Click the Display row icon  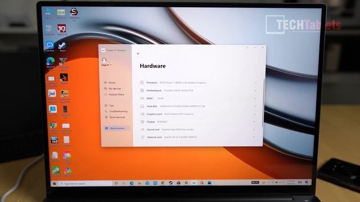(142, 122)
